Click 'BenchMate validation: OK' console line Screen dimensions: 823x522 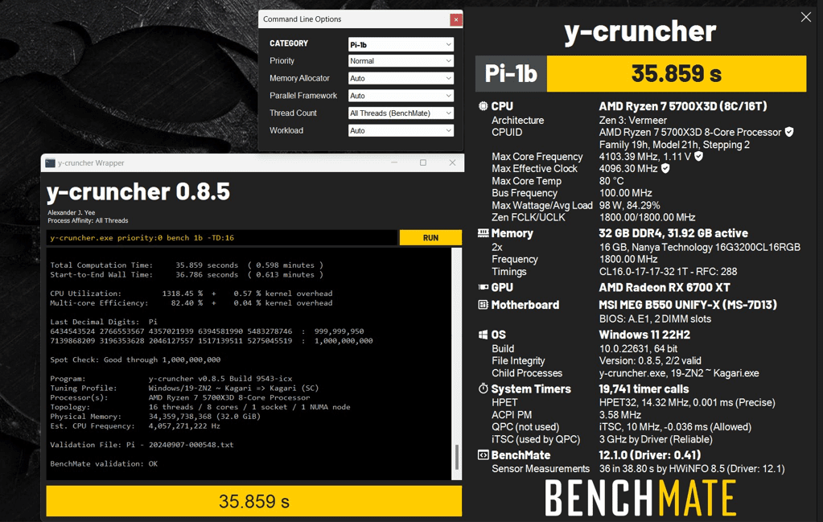tap(104, 463)
